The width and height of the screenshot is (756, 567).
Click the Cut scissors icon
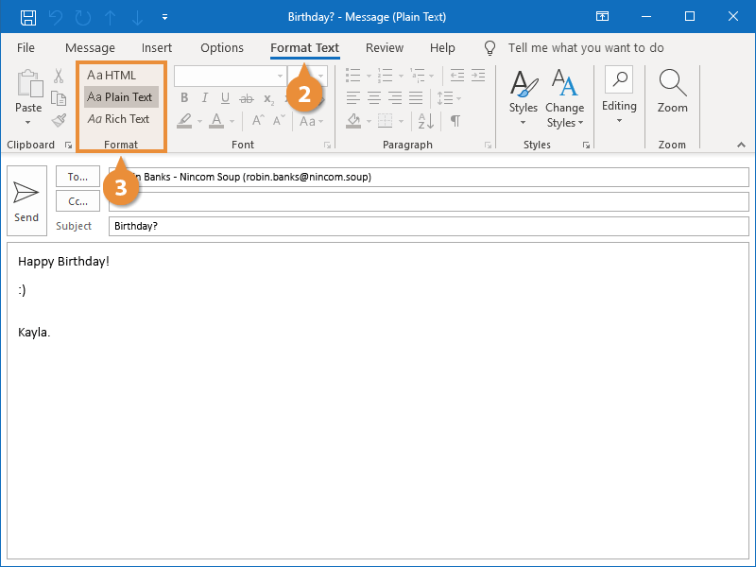[x=59, y=77]
